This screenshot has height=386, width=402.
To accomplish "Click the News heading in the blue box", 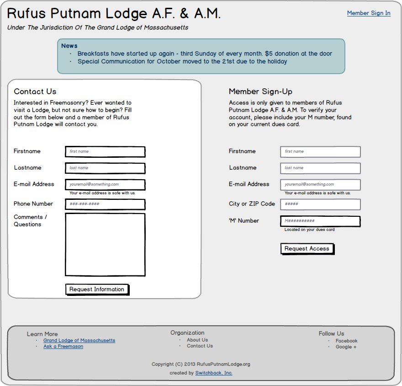I will 69,46.
